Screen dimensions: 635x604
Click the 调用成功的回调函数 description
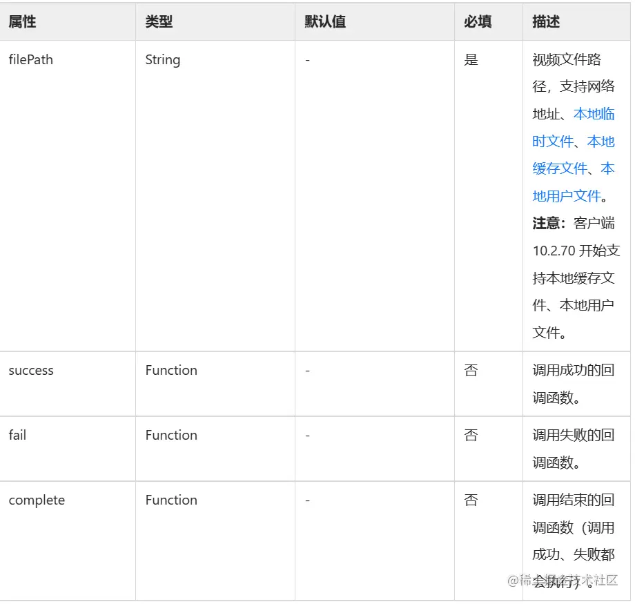coord(574,384)
